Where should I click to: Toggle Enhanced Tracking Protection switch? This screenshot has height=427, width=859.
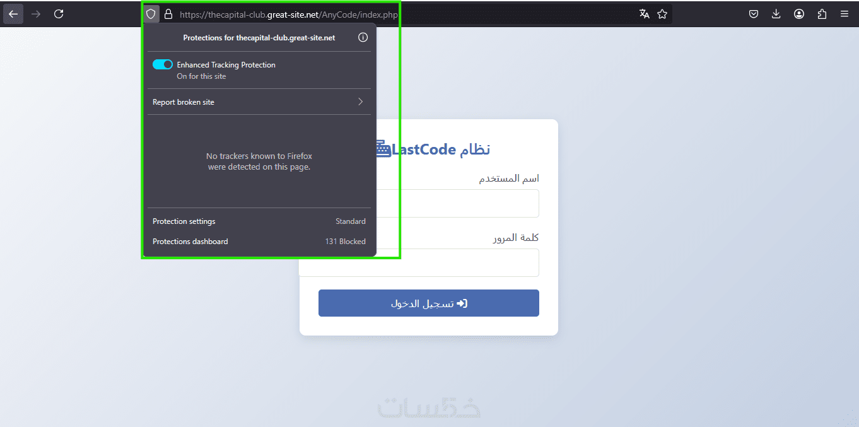(x=163, y=64)
